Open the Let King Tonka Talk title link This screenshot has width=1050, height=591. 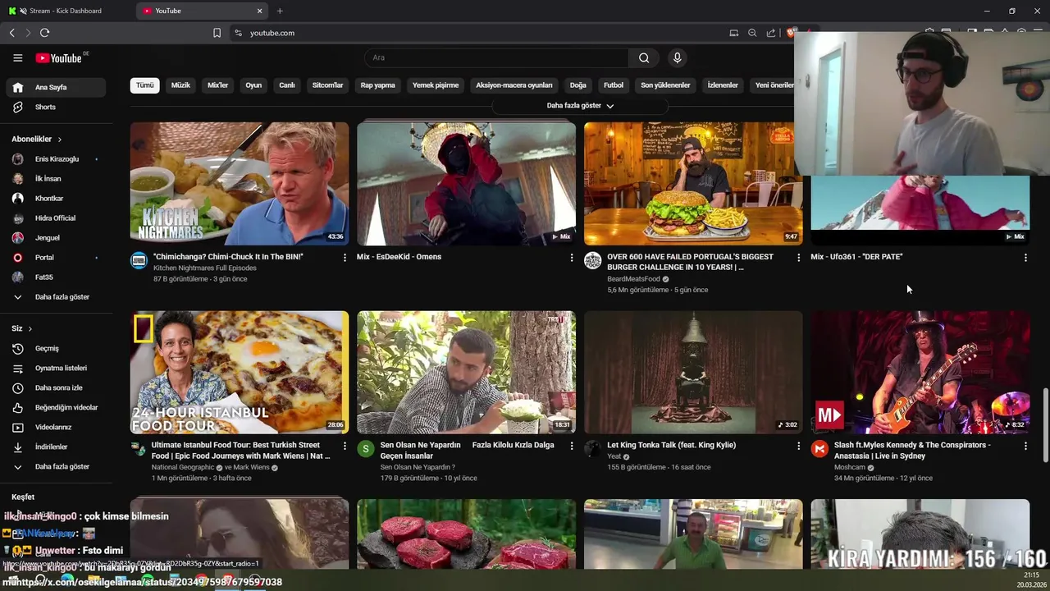point(671,445)
